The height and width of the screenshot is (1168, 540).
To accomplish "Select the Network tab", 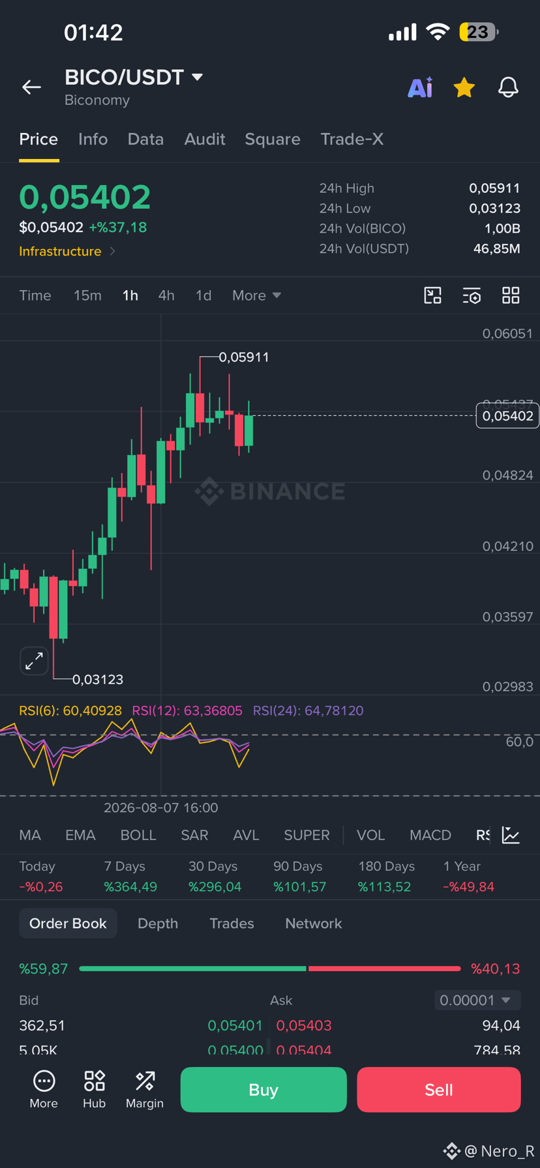I will [x=313, y=923].
